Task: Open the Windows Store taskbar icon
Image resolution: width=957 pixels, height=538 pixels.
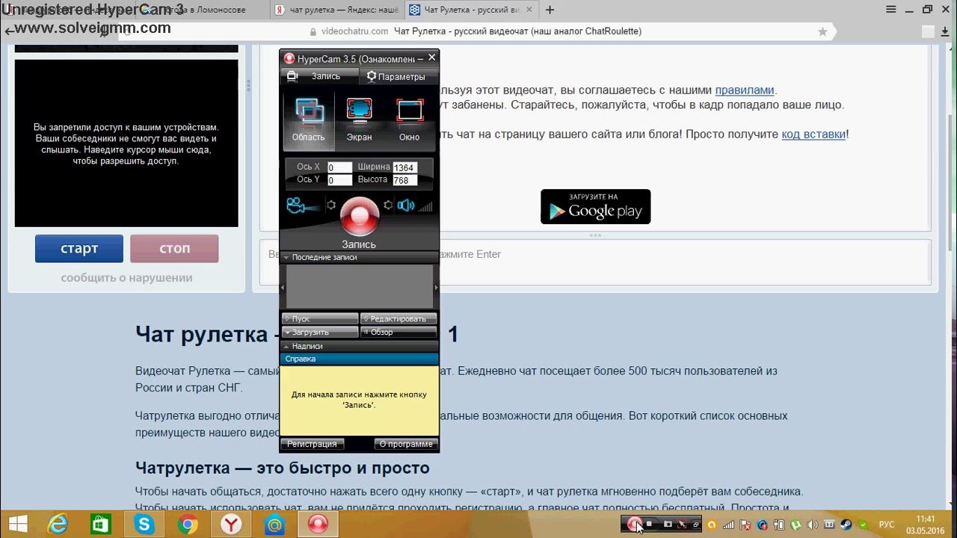Action: pyautogui.click(x=100, y=525)
